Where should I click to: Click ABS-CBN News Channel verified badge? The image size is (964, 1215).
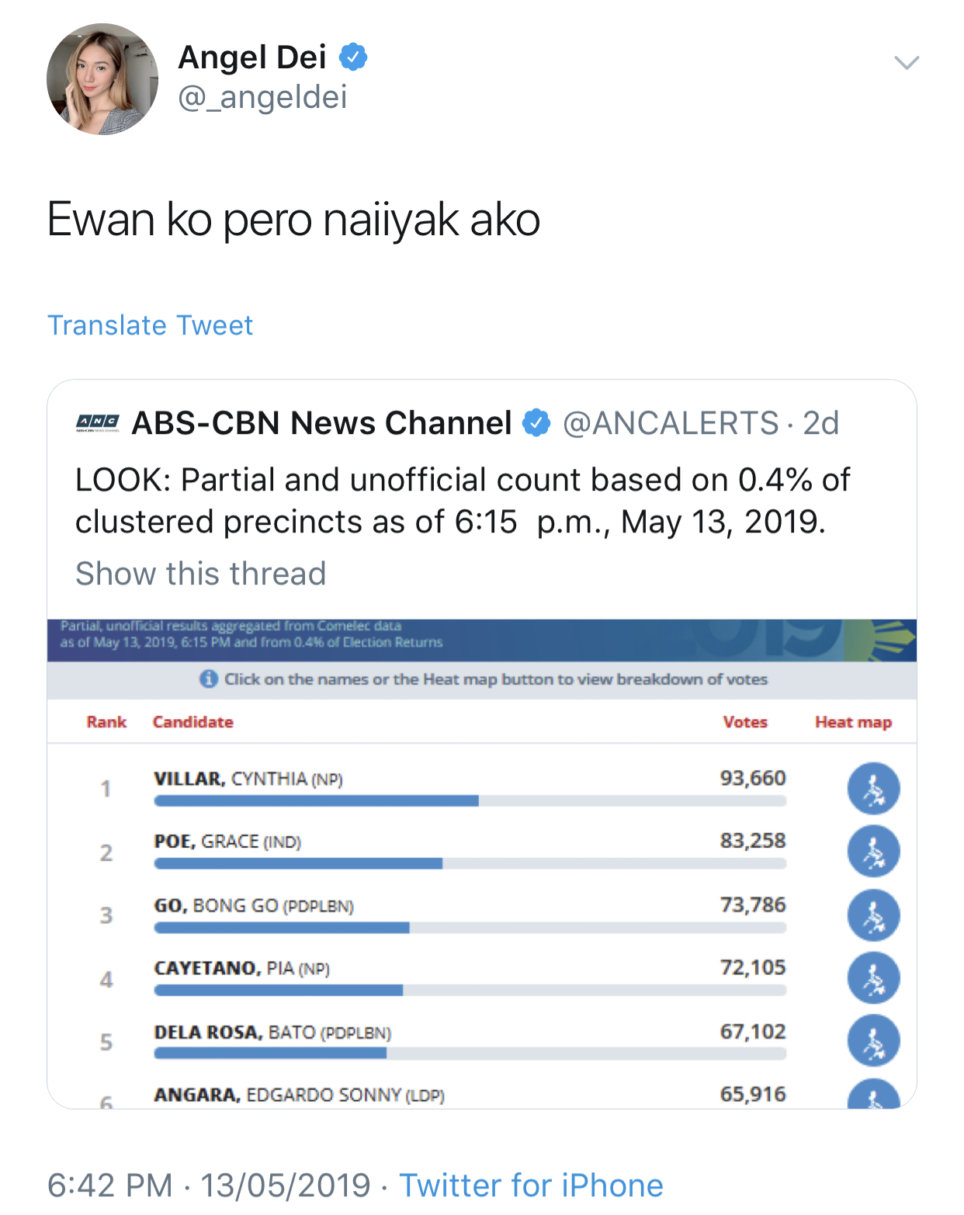(536, 423)
